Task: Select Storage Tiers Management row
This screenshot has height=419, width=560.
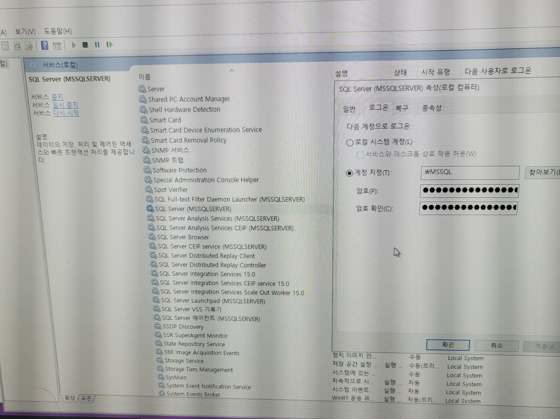Action: pyautogui.click(x=199, y=369)
